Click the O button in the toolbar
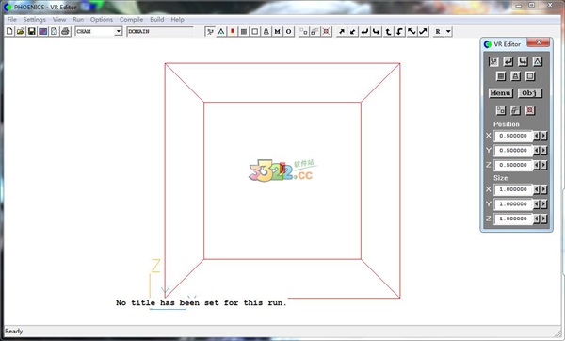565x341 pixels. point(288,32)
